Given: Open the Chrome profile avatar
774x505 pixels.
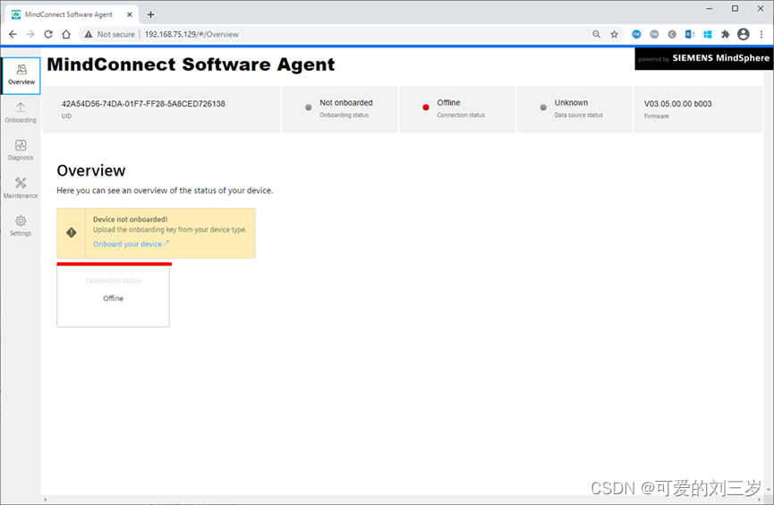Looking at the screenshot, I should pyautogui.click(x=744, y=34).
